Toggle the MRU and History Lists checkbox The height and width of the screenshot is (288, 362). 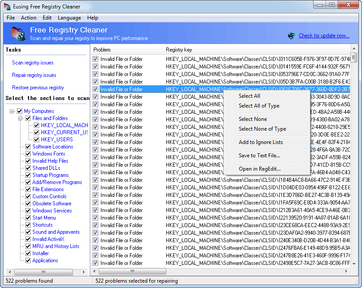[28, 246]
